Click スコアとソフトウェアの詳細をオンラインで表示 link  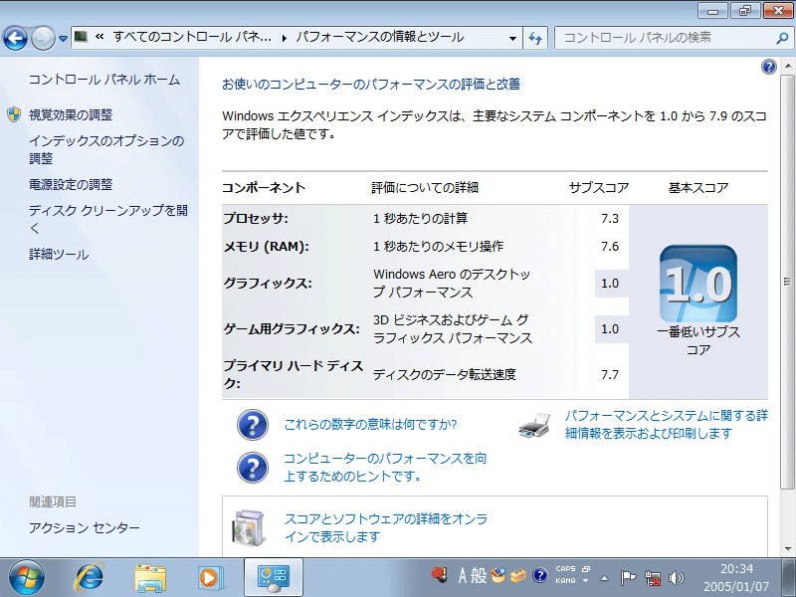click(386, 527)
